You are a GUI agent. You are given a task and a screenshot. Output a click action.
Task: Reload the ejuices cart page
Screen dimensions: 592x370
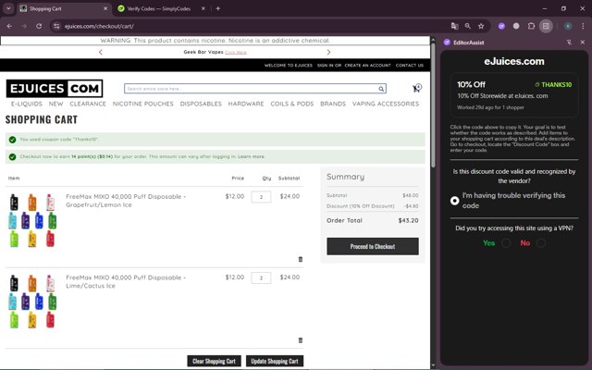coord(39,26)
